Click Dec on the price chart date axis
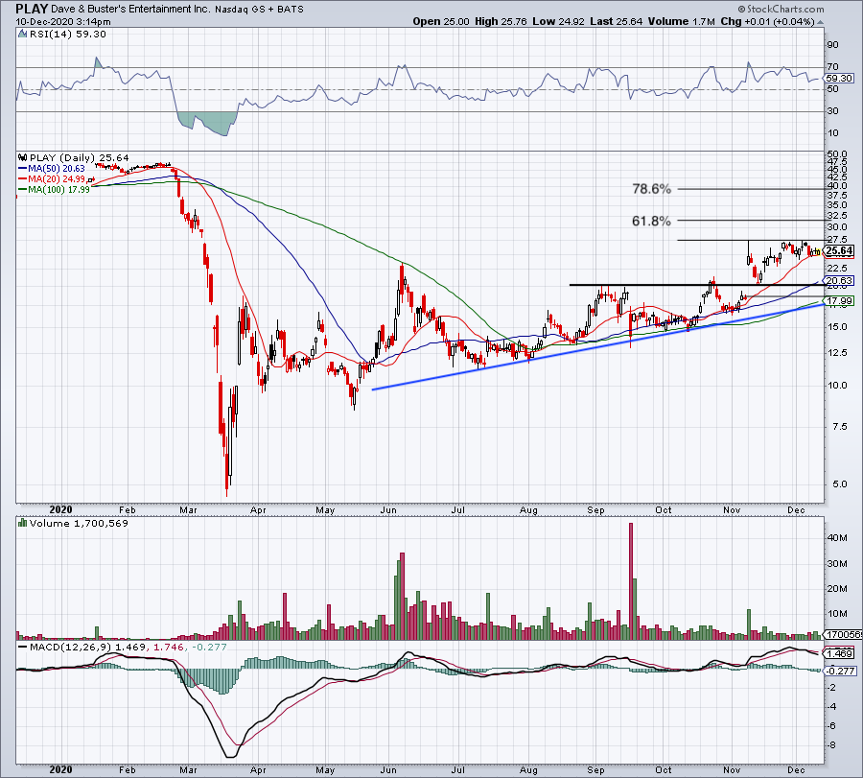863x778 pixels. coord(796,509)
